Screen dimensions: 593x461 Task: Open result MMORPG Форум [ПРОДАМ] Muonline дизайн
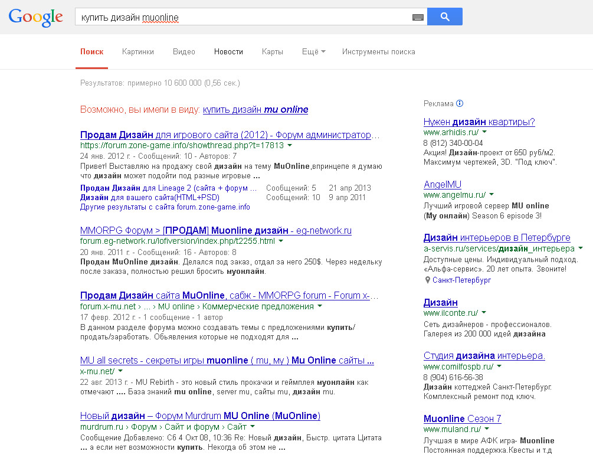pos(215,231)
